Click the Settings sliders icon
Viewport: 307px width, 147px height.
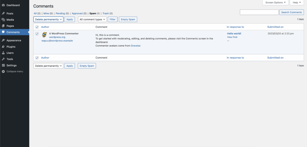[3, 65]
